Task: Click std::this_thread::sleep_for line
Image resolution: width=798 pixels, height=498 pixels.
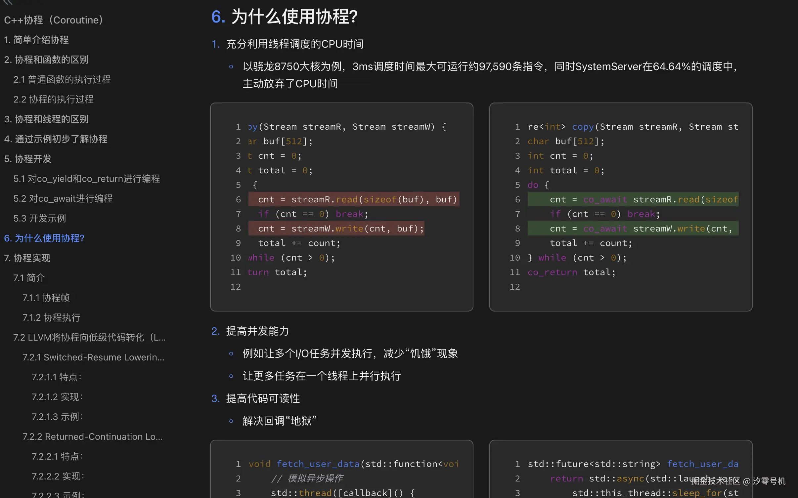Action: click(655, 493)
